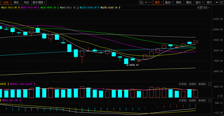Click the MA20:7910.95 label

[29, 7]
